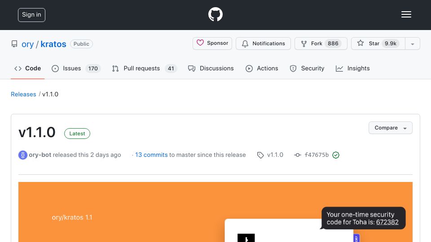Click the tag icon beside v1.1.0

(260, 156)
